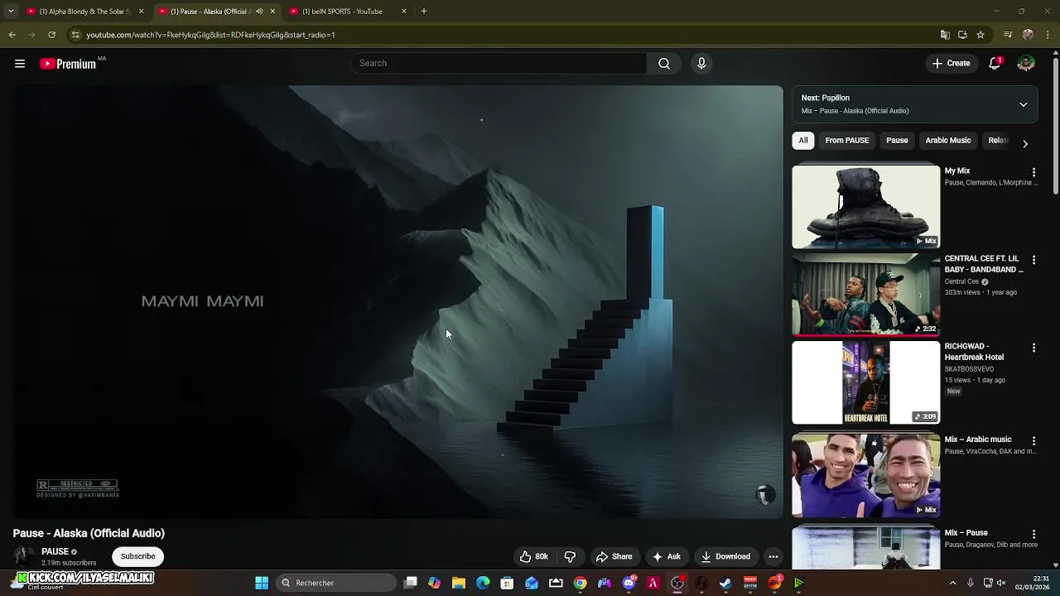Toggle the muted system volume icon

(1000, 583)
